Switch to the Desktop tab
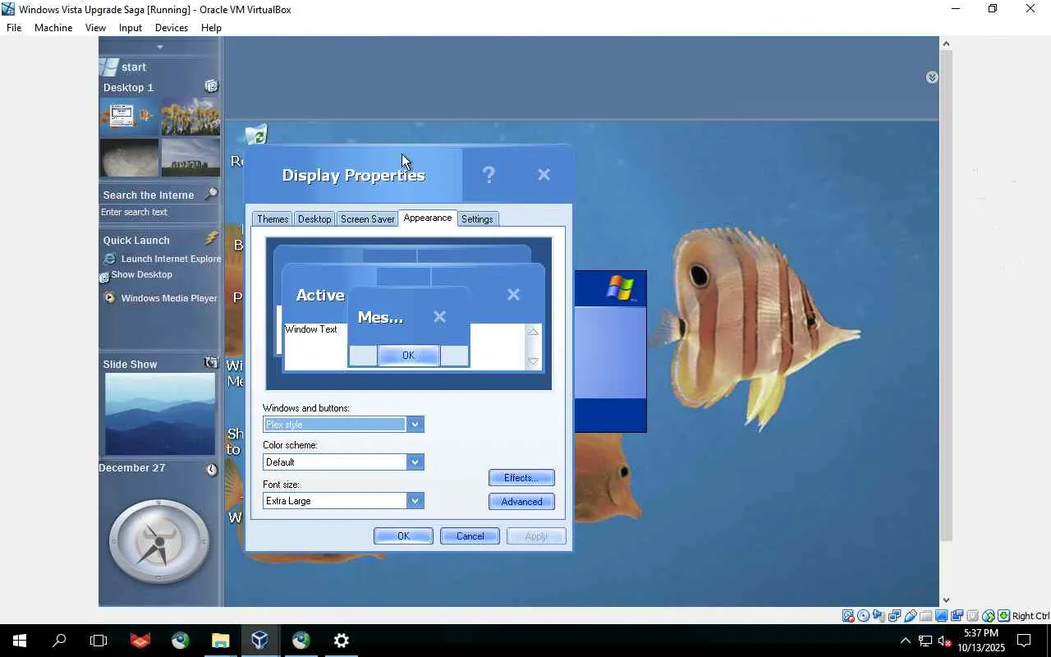The width and height of the screenshot is (1051, 657). point(314,219)
